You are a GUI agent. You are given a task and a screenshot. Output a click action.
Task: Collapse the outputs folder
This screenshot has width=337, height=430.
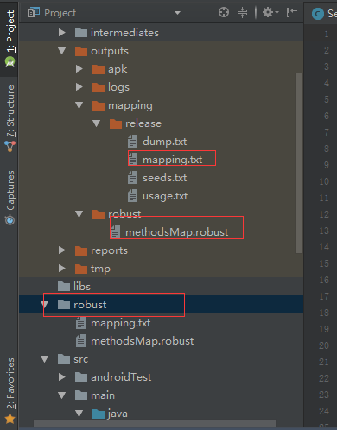click(62, 51)
